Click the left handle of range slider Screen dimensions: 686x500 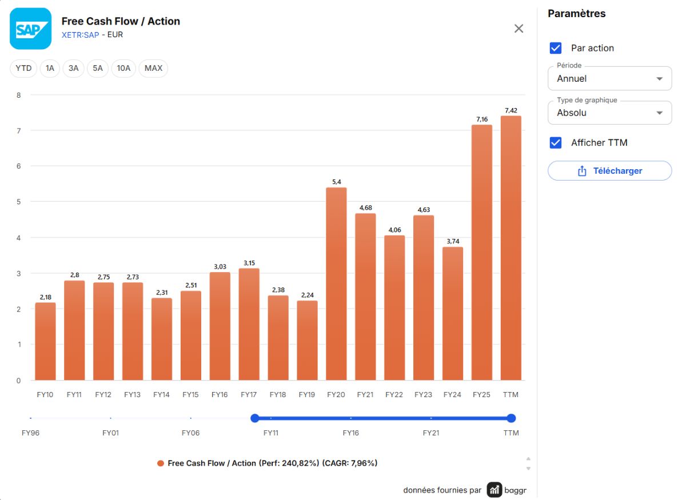(x=255, y=418)
